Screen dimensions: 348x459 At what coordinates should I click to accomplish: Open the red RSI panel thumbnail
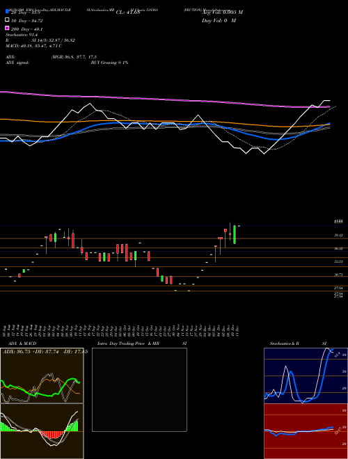point(306,431)
